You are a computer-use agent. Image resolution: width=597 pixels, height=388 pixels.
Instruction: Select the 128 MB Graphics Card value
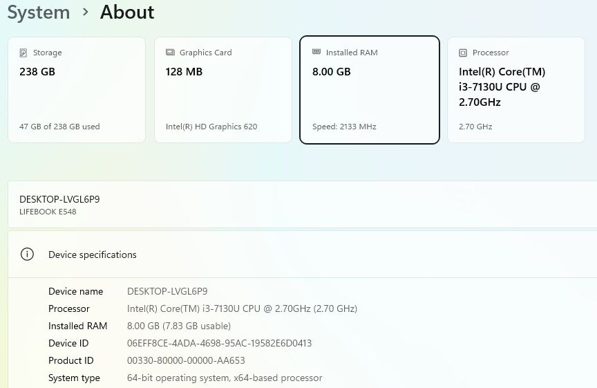click(184, 72)
